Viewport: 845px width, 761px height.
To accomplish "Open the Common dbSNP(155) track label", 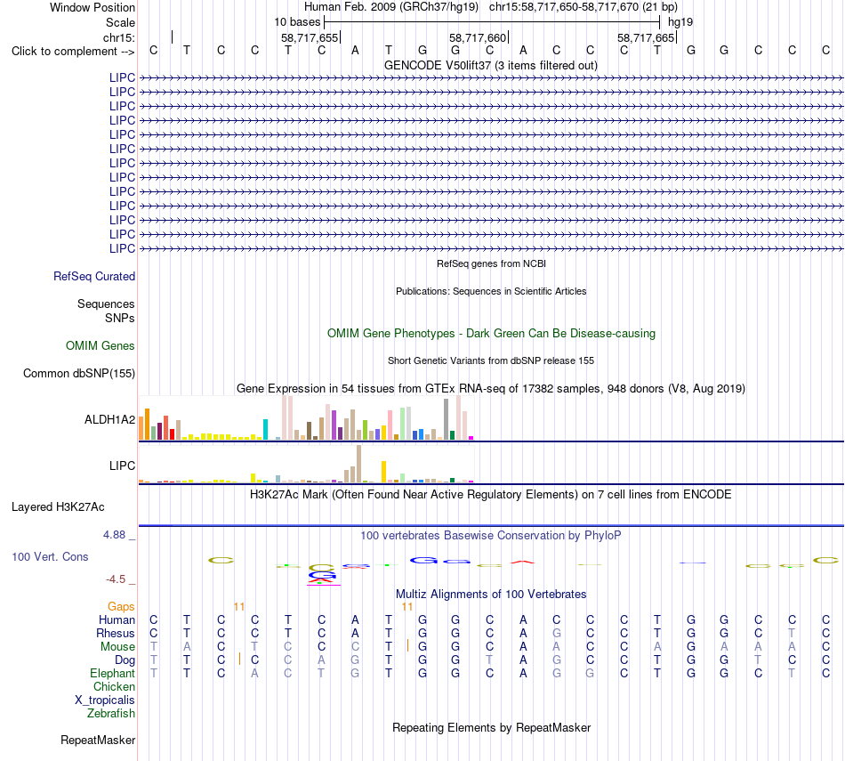I will (x=78, y=373).
